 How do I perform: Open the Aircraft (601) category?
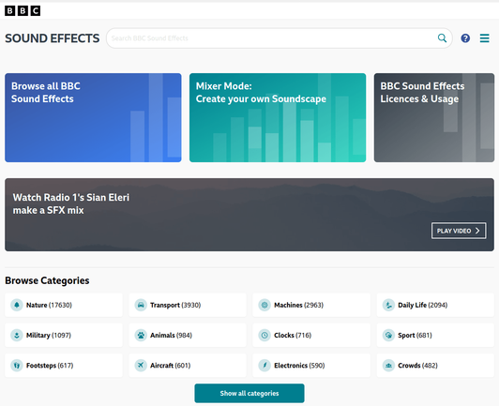coord(188,366)
